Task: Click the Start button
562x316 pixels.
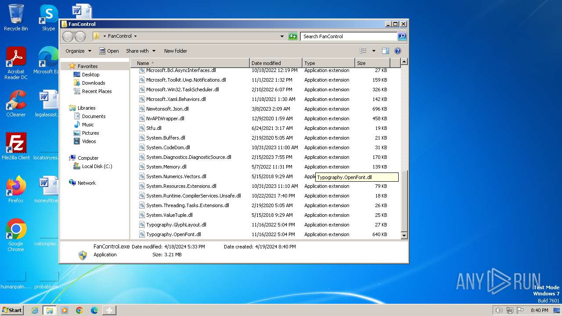Action: 12,310
